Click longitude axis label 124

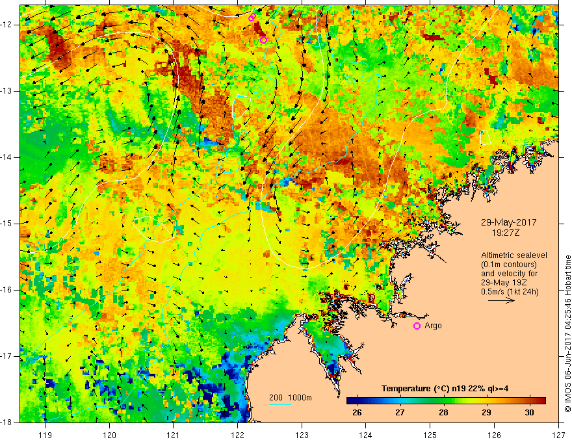[x=366, y=435]
